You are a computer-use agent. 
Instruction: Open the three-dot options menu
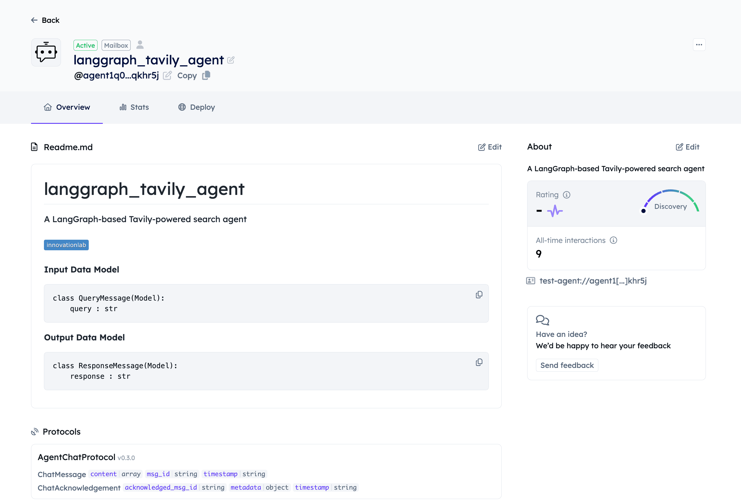pos(699,44)
